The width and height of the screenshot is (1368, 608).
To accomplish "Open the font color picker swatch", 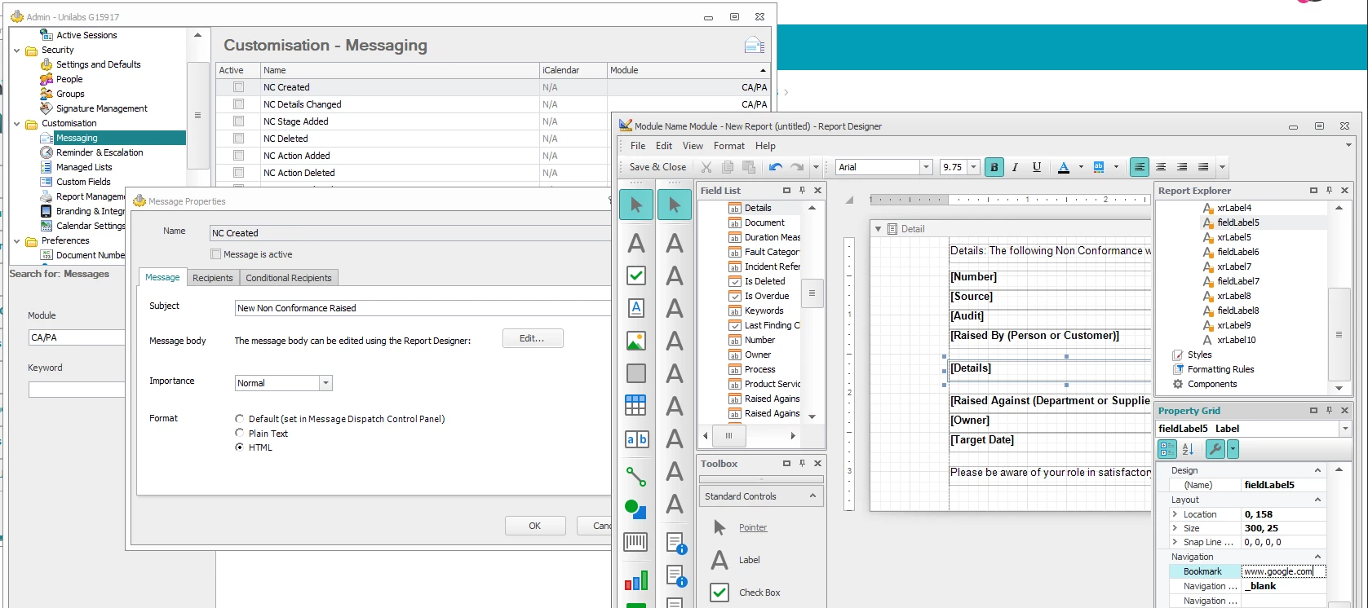I will point(1064,167).
